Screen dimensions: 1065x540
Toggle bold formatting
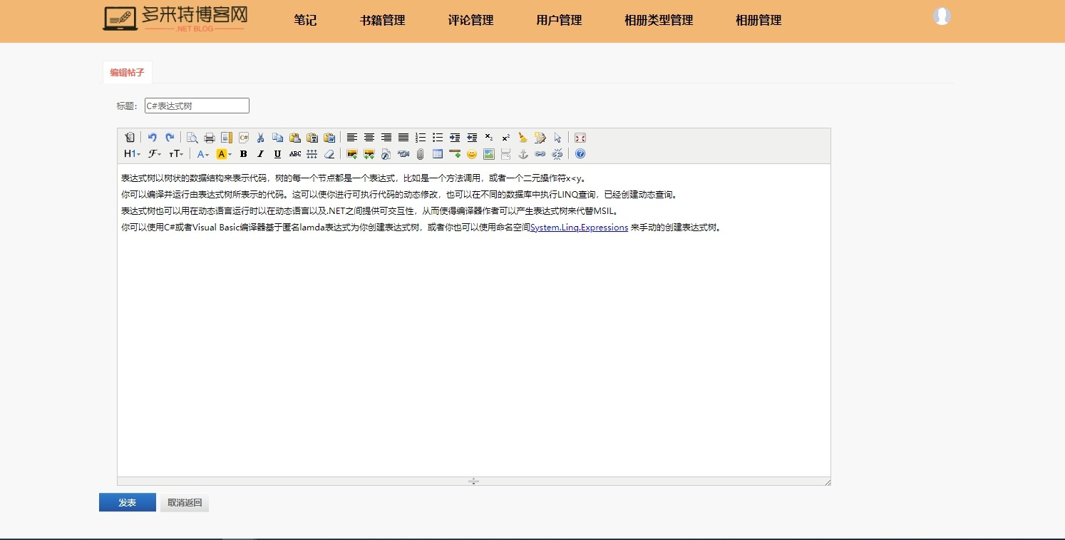coord(243,154)
